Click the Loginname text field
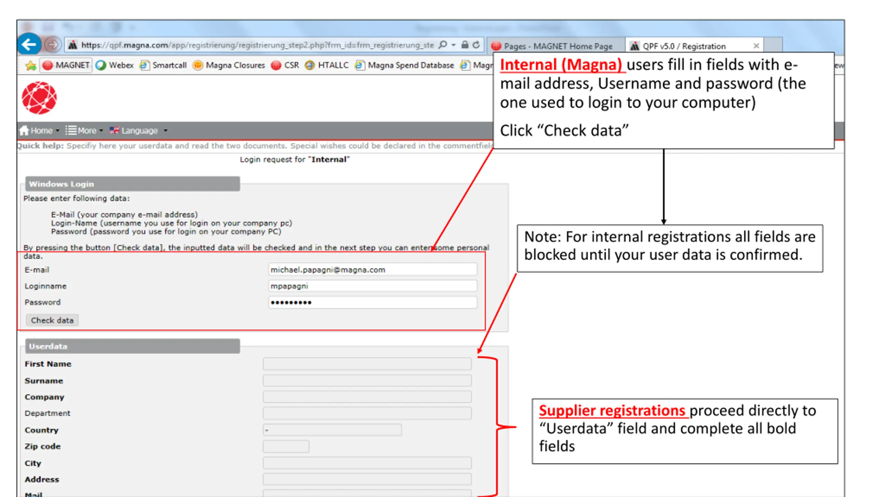The height and width of the screenshot is (497, 885). coord(372,286)
